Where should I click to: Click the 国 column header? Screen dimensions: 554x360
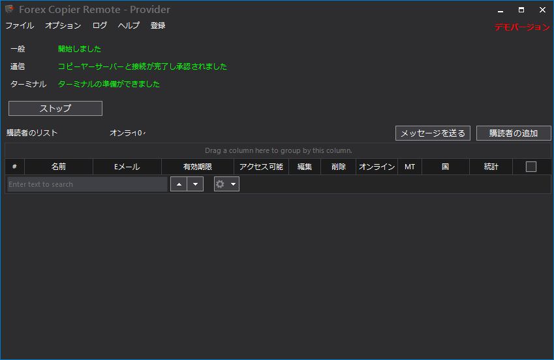446,167
